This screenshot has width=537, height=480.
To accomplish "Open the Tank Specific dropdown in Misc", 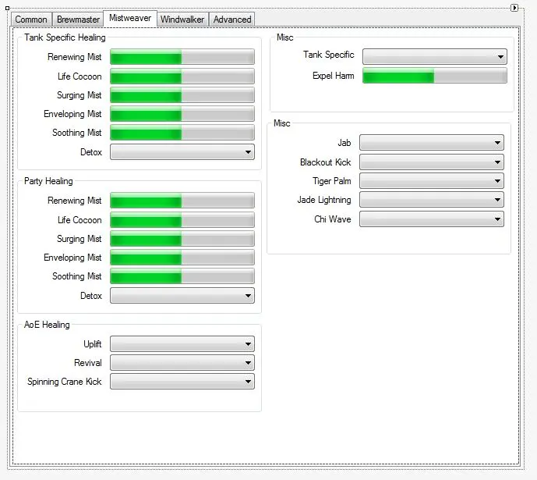I will pos(435,57).
